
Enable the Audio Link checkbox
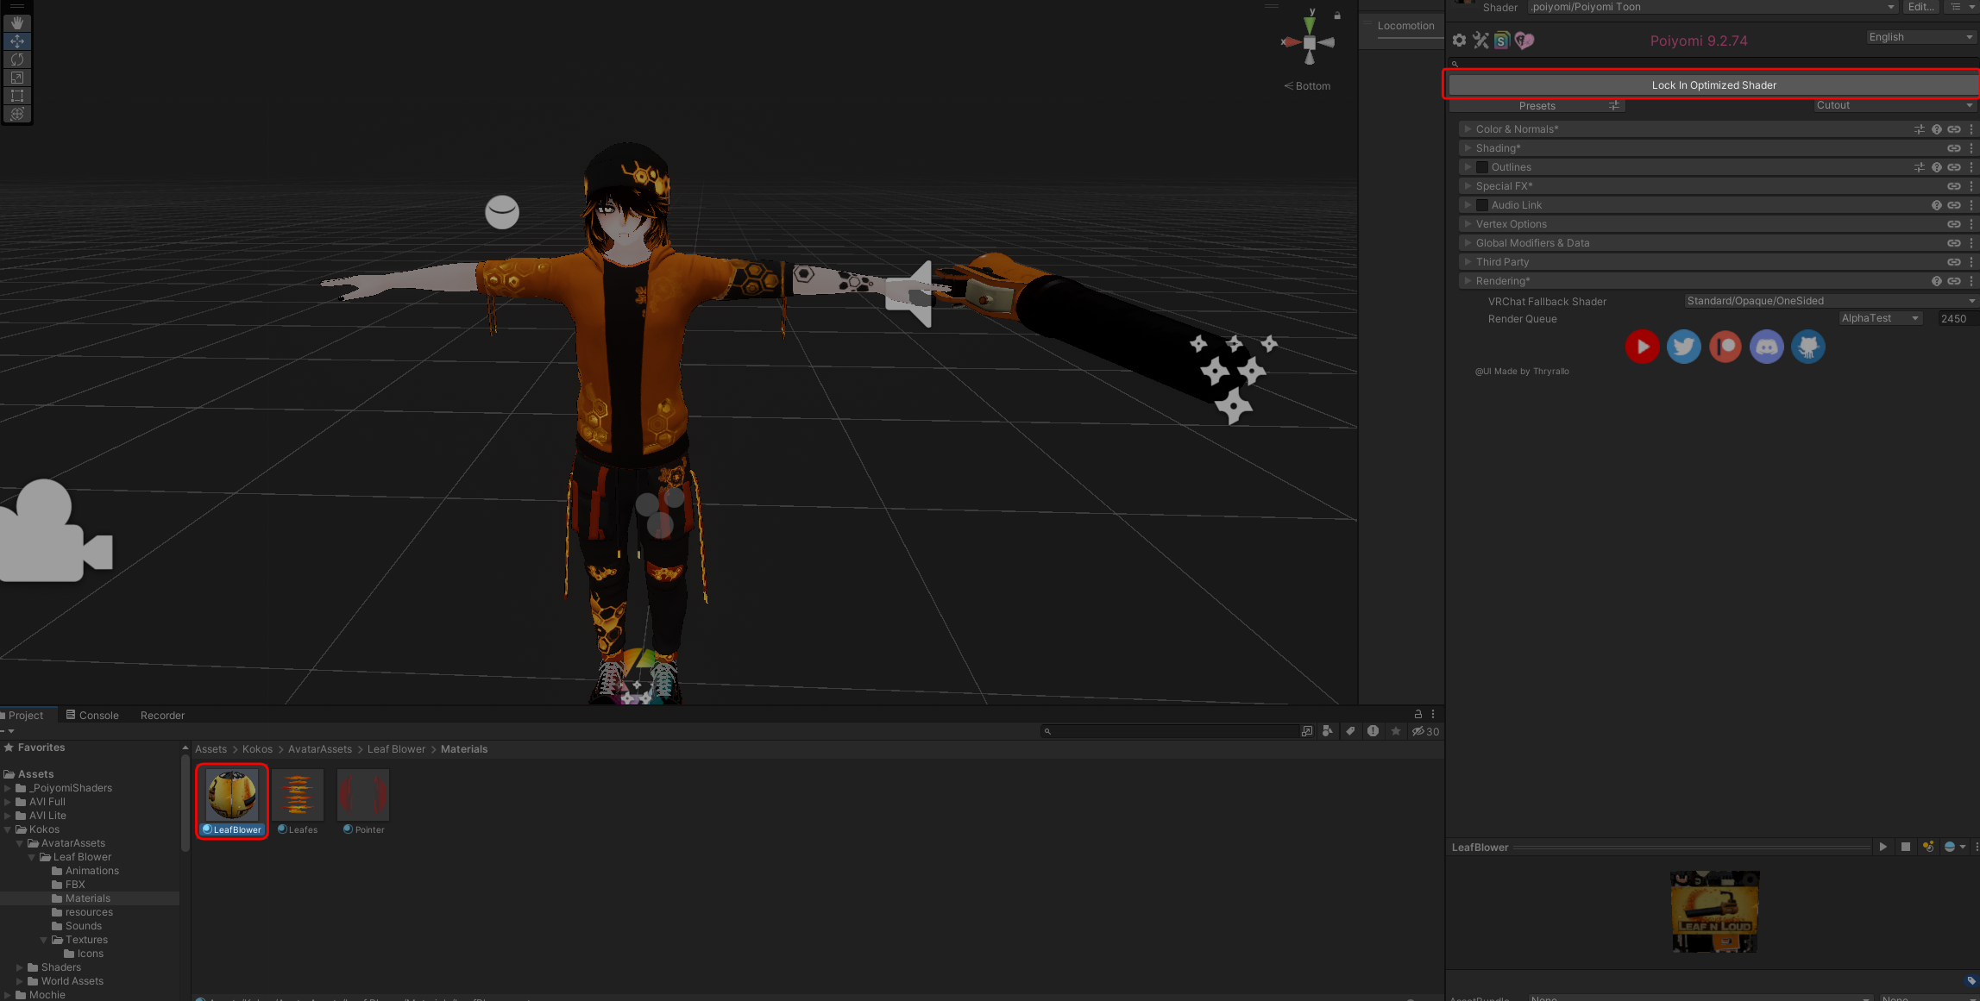tap(1482, 205)
